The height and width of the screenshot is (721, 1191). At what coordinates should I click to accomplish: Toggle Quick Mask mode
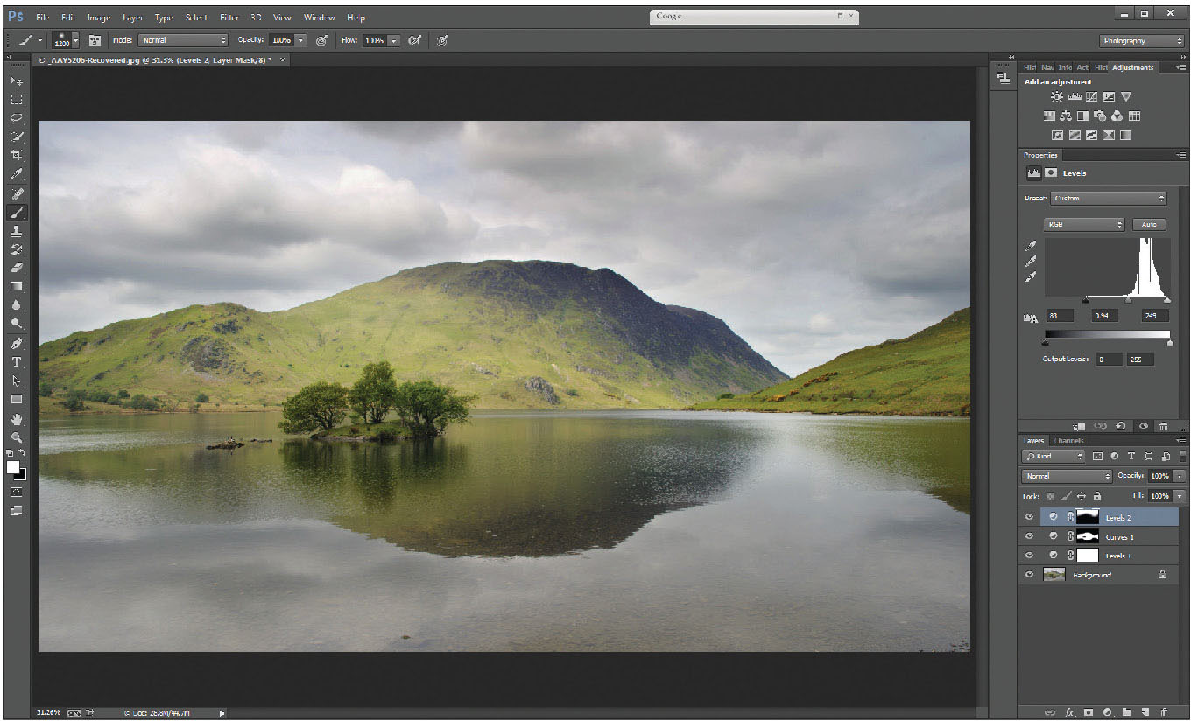[x=16, y=493]
